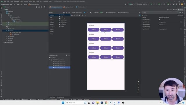Open Project panel settings gear

(45, 7)
